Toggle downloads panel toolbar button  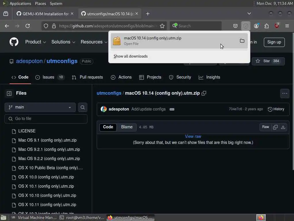click(246, 26)
